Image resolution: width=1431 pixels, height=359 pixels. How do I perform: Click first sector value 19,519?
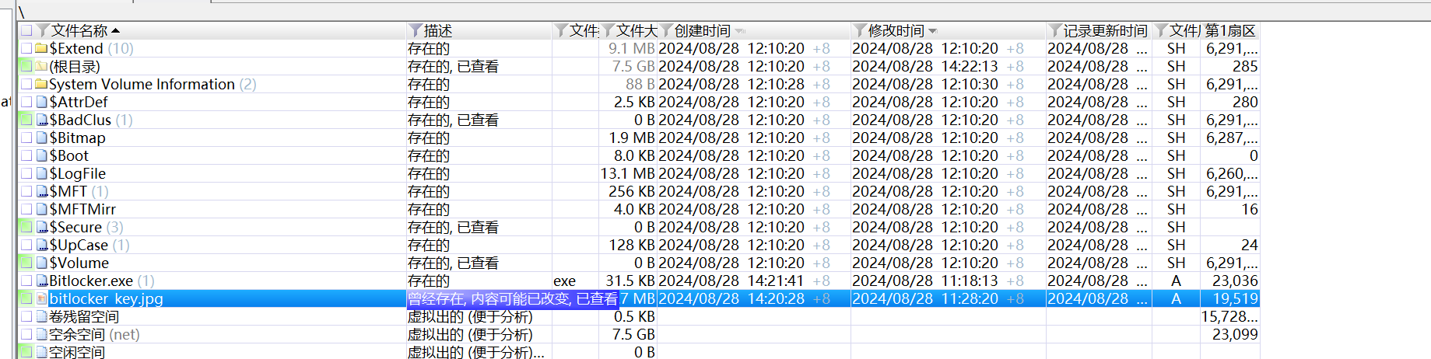[x=1235, y=298]
